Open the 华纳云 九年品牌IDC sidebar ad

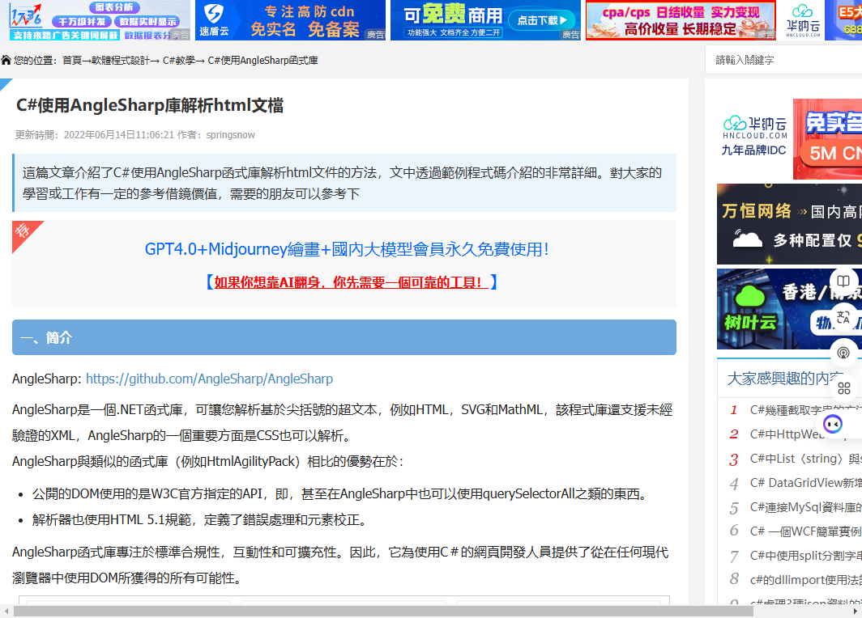click(789, 139)
